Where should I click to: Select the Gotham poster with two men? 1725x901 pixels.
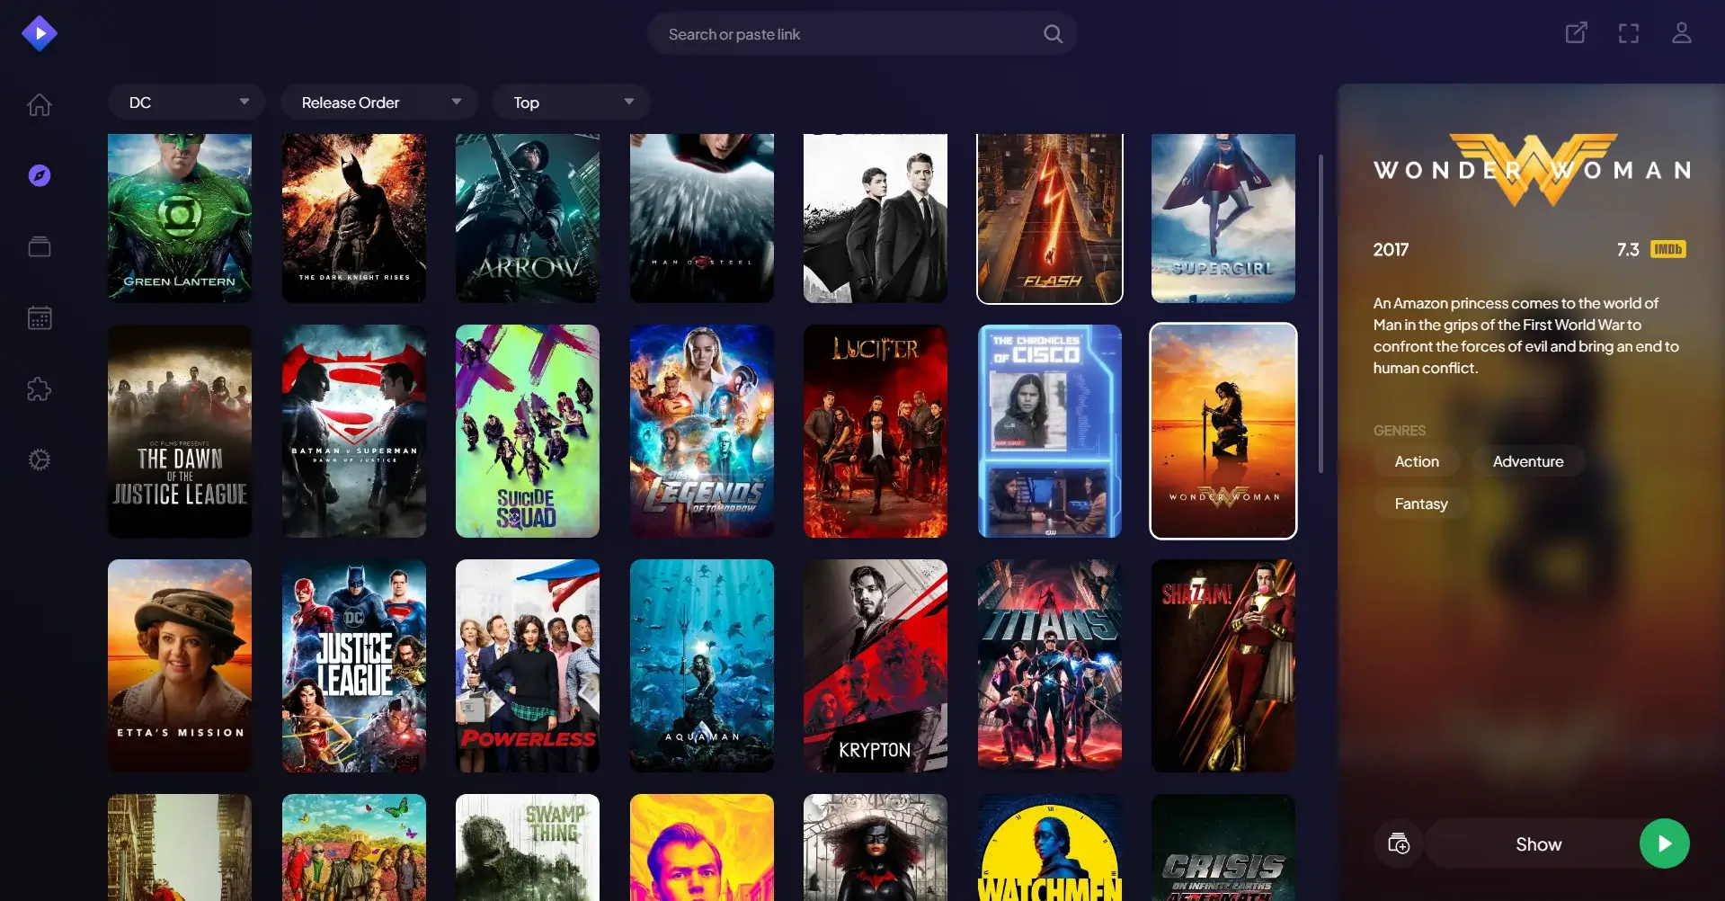click(x=876, y=219)
